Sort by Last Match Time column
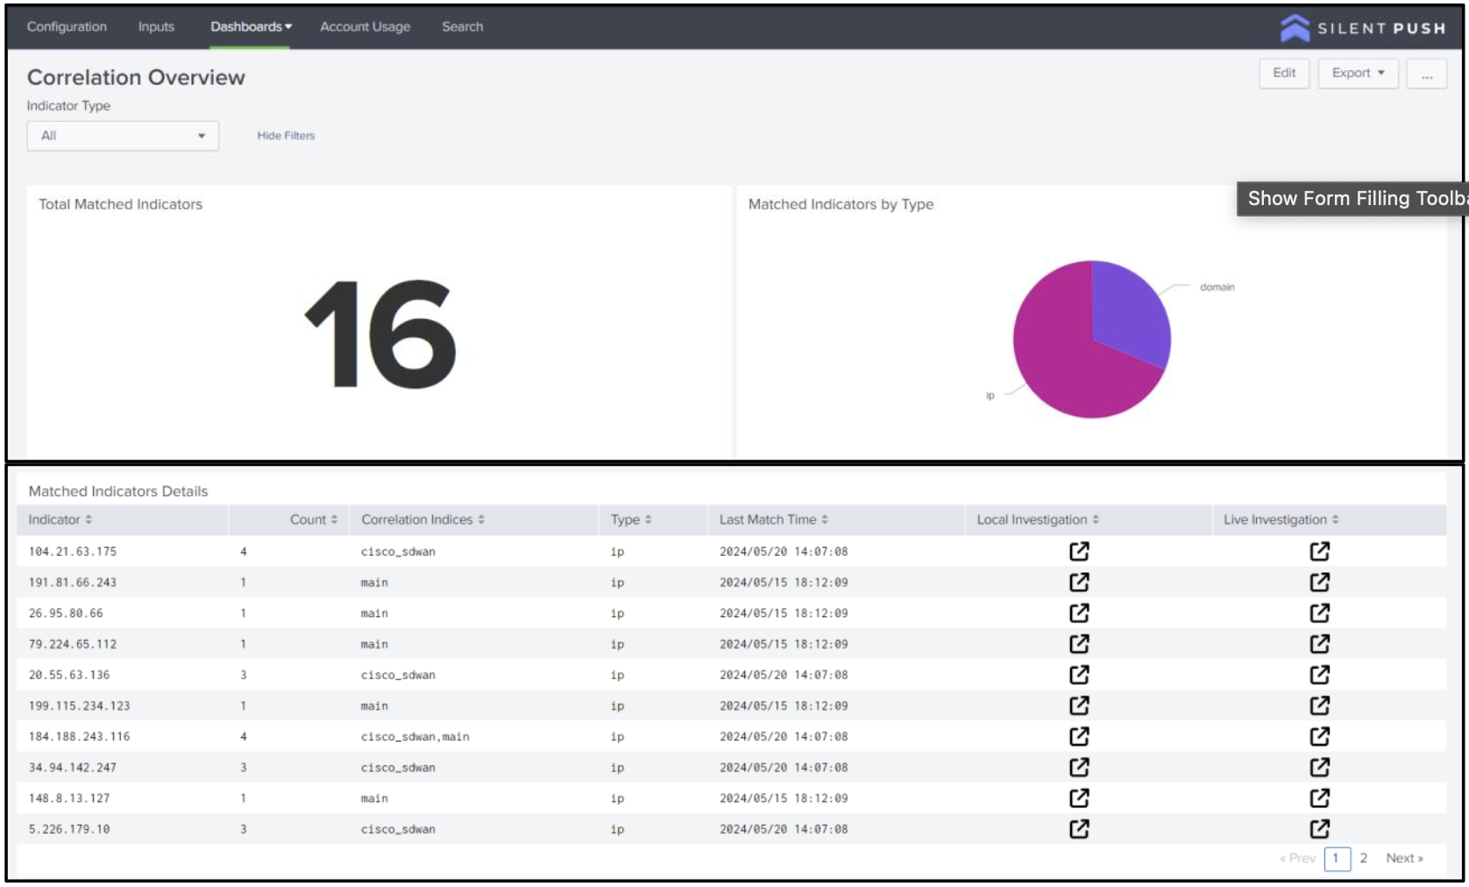This screenshot has width=1469, height=887. point(774,520)
